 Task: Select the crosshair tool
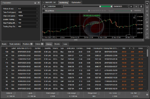click(x=147, y=7)
